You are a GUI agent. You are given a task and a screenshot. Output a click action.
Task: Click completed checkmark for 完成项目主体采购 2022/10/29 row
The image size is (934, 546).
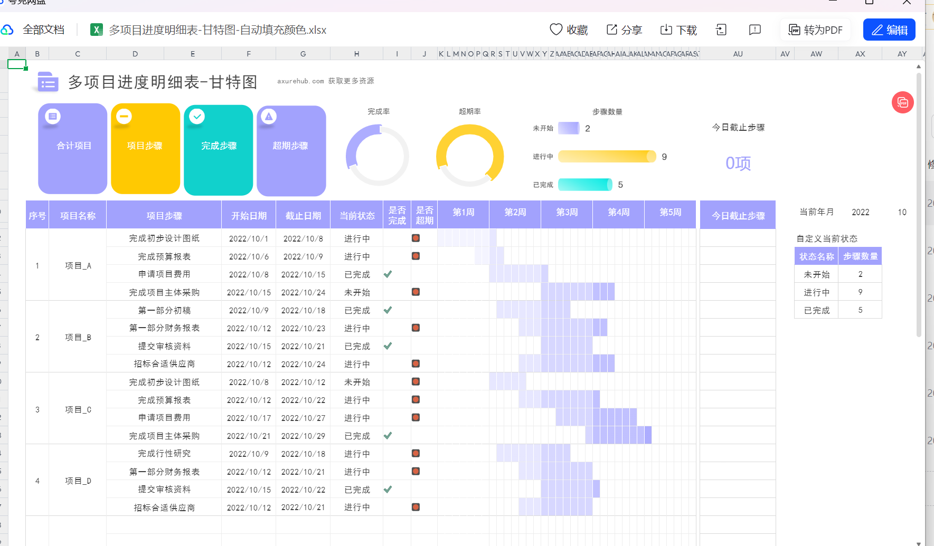coord(388,436)
